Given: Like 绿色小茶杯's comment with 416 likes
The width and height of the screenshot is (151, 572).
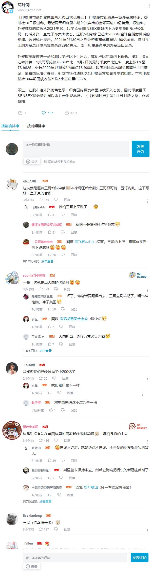Looking at the screenshot, I should click(x=41, y=440).
